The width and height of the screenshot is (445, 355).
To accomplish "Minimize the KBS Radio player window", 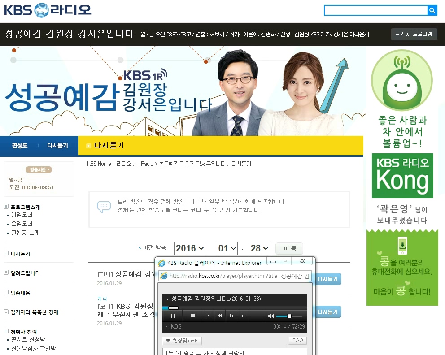I will point(273,261).
